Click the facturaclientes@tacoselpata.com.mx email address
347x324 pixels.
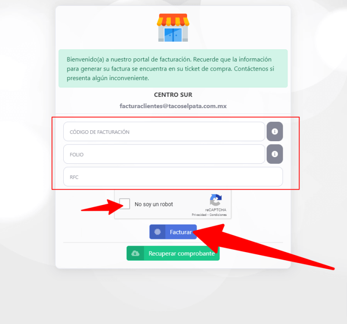click(x=173, y=106)
